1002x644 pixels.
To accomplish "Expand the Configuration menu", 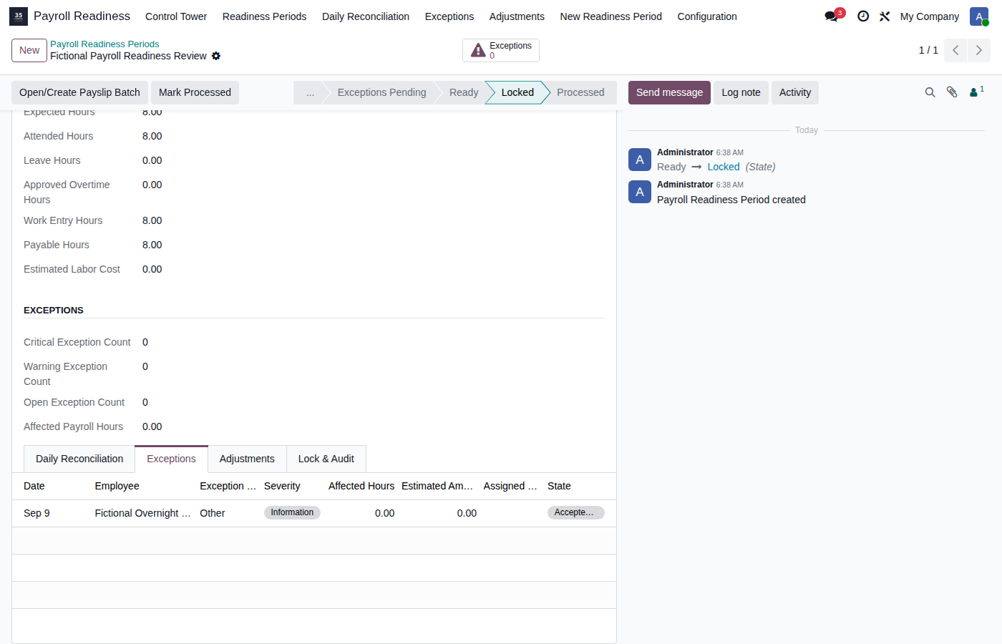I will coord(707,16).
